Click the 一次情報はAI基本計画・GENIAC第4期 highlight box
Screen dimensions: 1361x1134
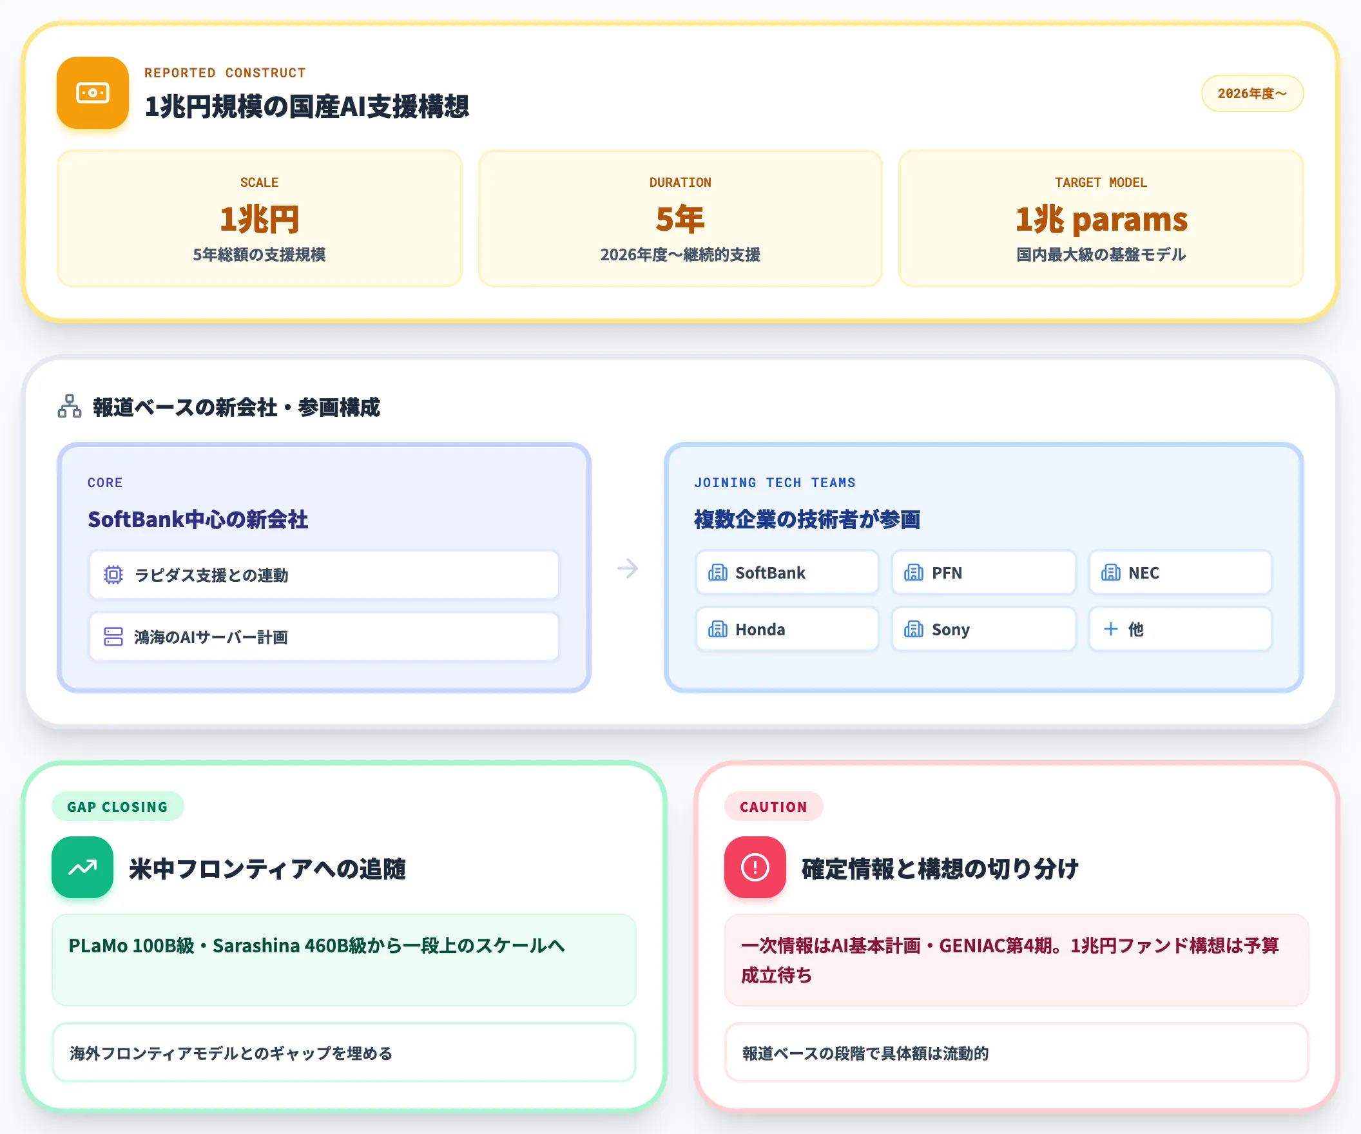[x=1016, y=959]
